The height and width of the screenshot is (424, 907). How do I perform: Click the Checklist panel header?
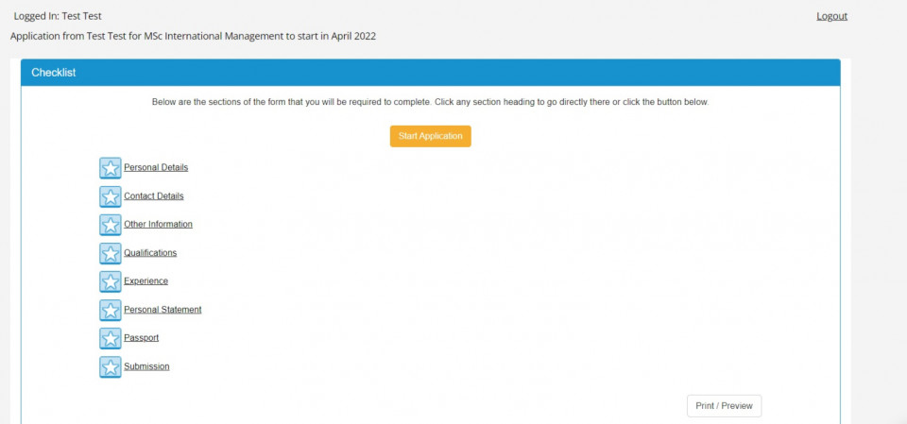point(431,73)
